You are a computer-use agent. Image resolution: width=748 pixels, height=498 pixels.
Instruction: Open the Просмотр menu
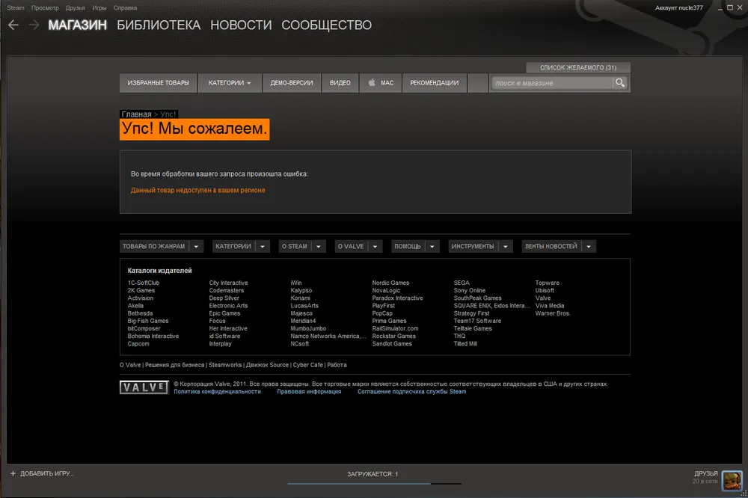45,7
